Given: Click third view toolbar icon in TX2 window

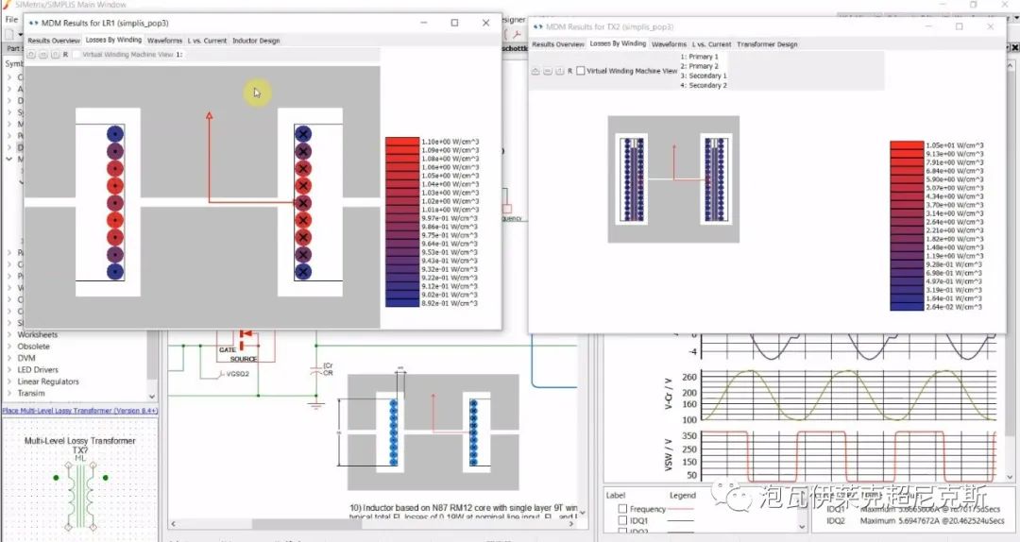Looking at the screenshot, I should click(559, 71).
